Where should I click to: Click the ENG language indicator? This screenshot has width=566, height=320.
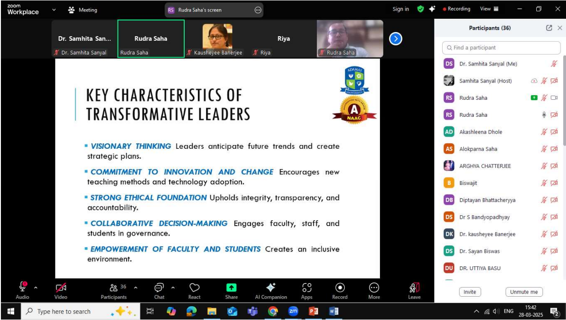tap(508, 311)
